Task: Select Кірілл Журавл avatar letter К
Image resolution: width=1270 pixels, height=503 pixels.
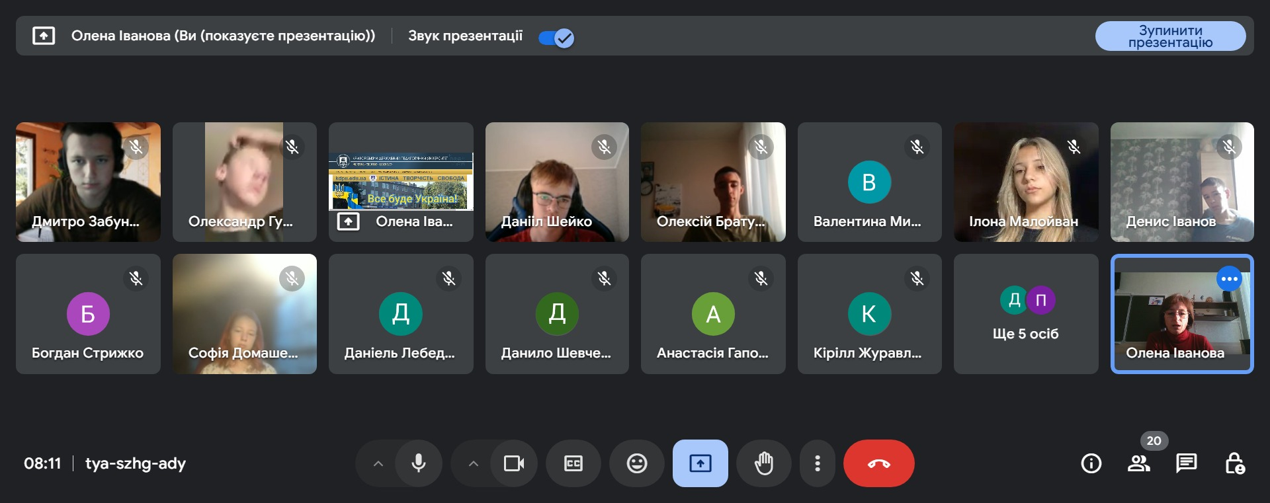Action: [x=869, y=313]
